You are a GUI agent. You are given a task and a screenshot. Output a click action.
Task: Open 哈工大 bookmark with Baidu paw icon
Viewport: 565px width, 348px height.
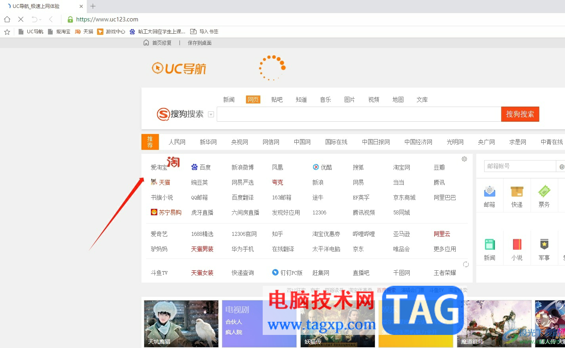point(157,32)
